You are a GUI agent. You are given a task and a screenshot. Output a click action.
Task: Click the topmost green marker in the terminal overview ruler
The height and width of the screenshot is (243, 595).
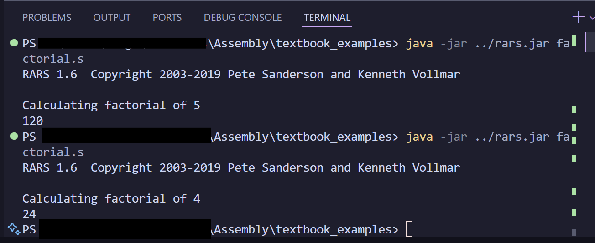(574, 40)
